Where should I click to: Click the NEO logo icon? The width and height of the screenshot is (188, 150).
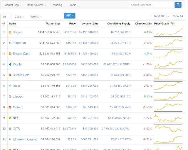pyautogui.click(x=10, y=118)
